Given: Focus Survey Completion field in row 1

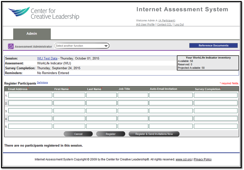Looking at the screenshot, I should tap(216, 95).
